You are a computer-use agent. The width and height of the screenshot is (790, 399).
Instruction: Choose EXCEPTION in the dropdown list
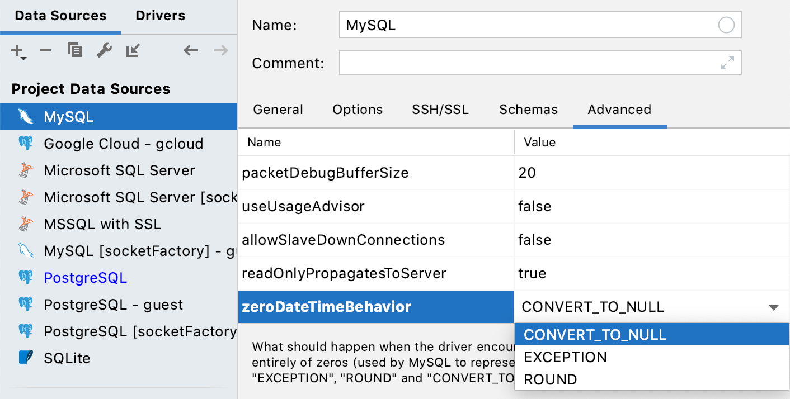[x=565, y=357]
